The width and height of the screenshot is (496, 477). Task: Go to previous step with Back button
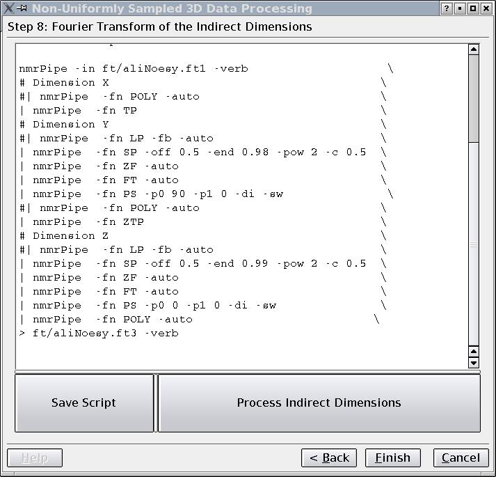pos(329,458)
